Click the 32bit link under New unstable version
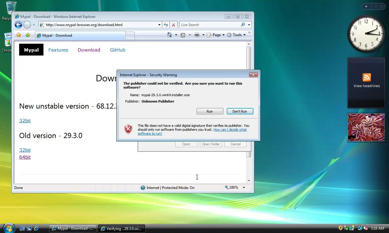The image size is (389, 233). coord(25,120)
